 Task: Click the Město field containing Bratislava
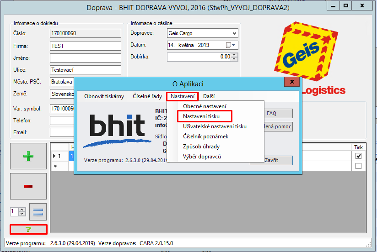tap(62, 82)
